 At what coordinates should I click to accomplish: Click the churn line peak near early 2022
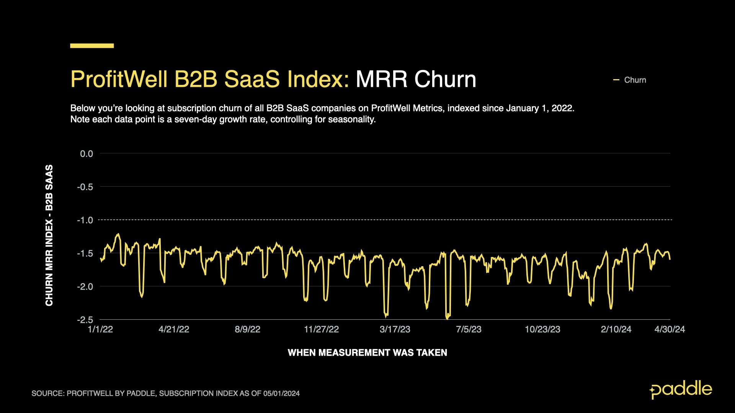coord(118,233)
